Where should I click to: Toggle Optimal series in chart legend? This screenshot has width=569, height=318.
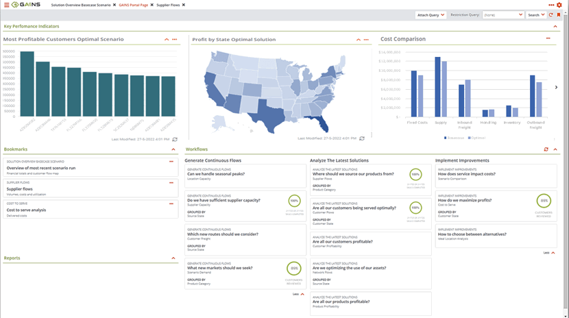[476, 138]
